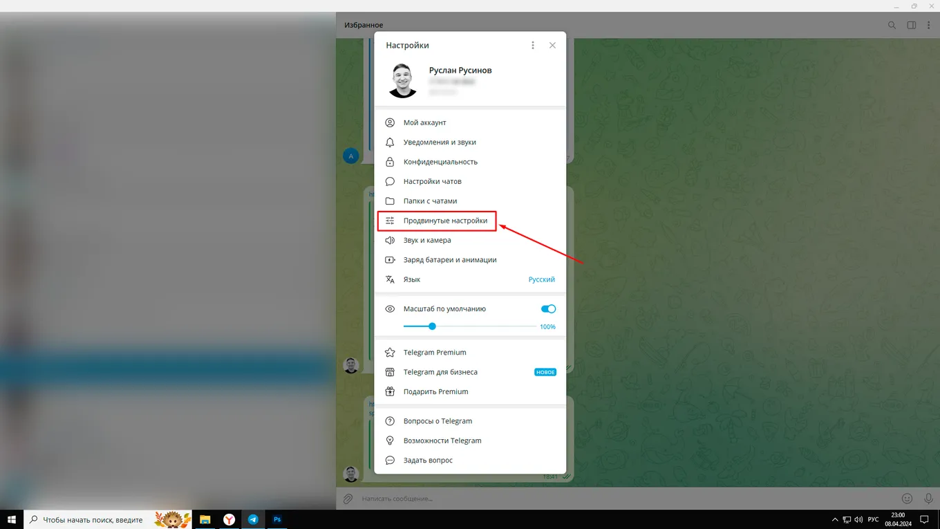This screenshot has height=529, width=940.
Task: Open Telegram для бизнеса
Action: click(470, 372)
